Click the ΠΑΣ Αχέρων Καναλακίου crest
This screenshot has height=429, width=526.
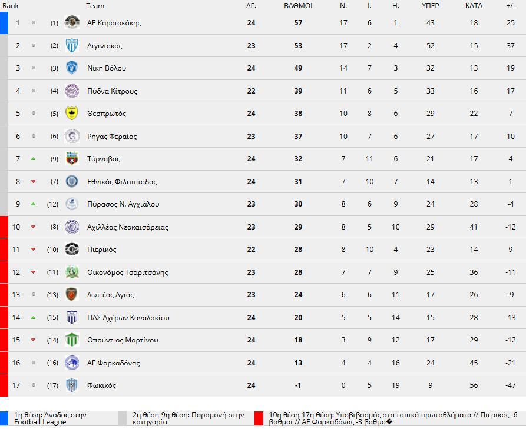click(72, 317)
